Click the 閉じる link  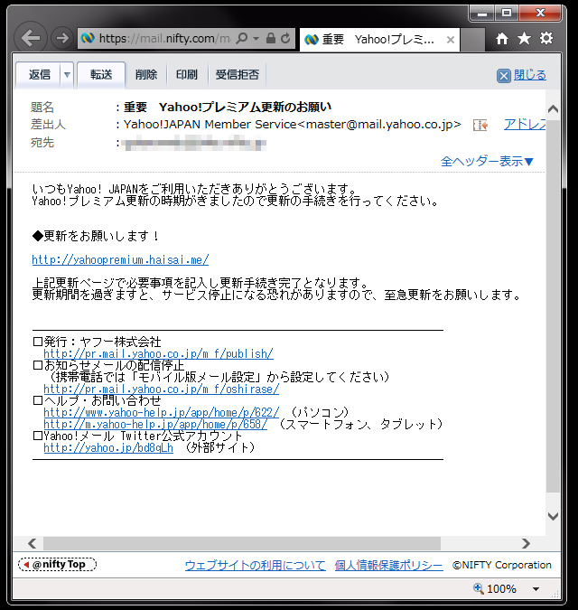click(530, 75)
